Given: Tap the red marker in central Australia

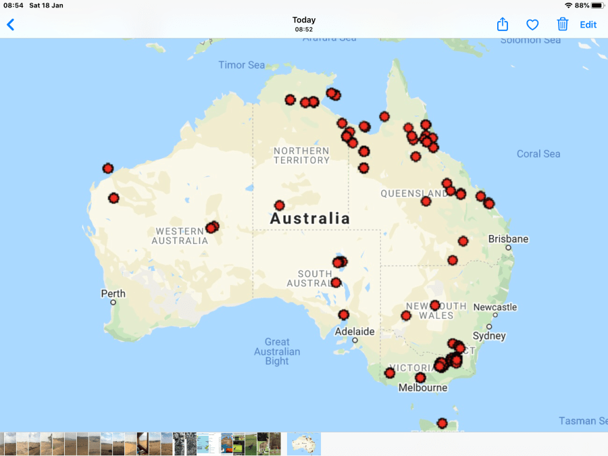Looking at the screenshot, I should 279,205.
